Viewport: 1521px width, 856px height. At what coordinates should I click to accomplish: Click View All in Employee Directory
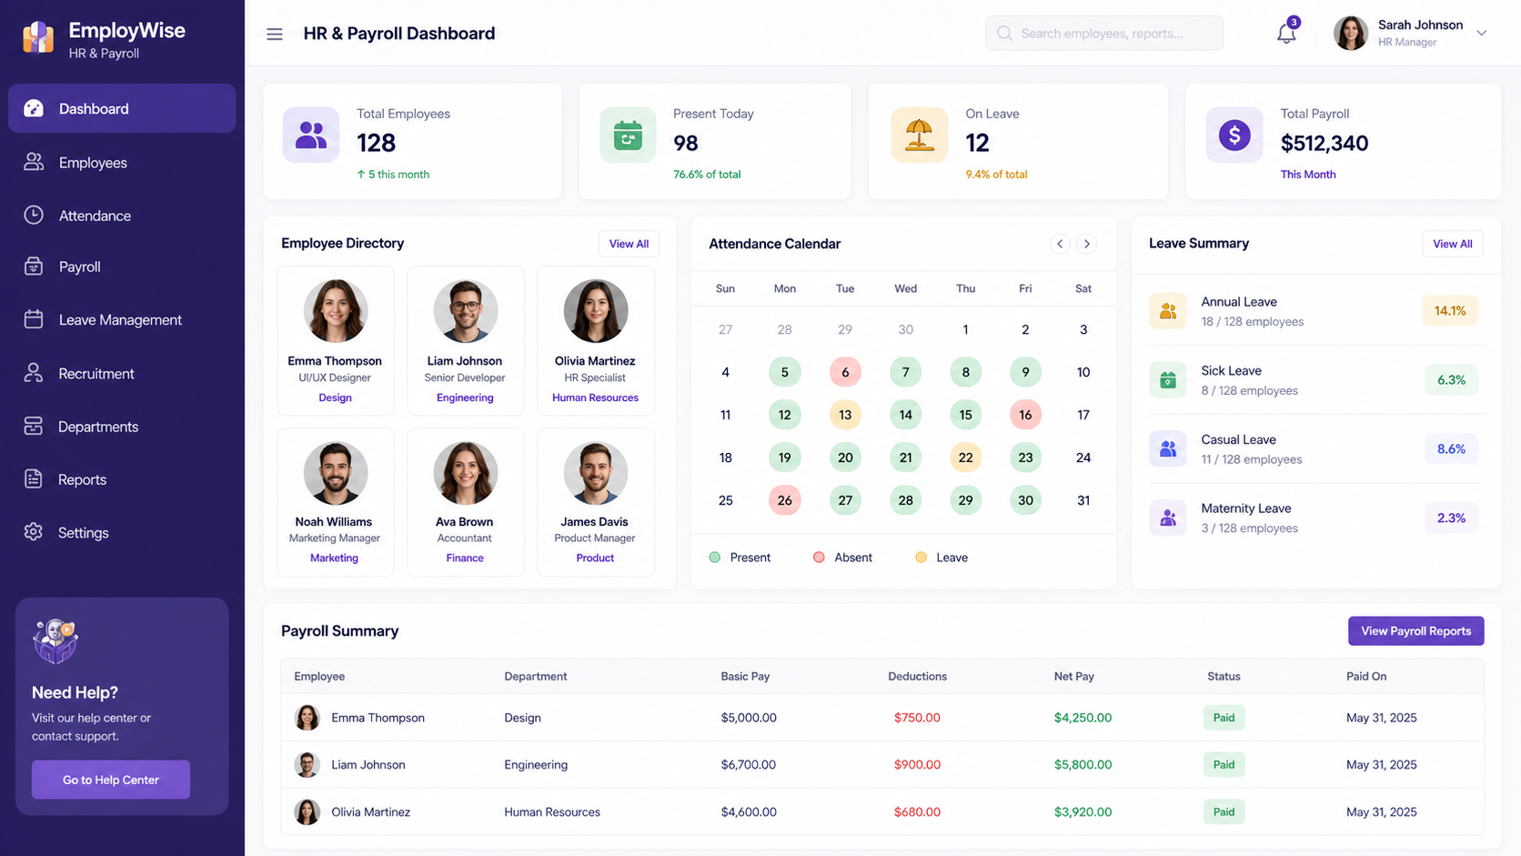coord(629,244)
